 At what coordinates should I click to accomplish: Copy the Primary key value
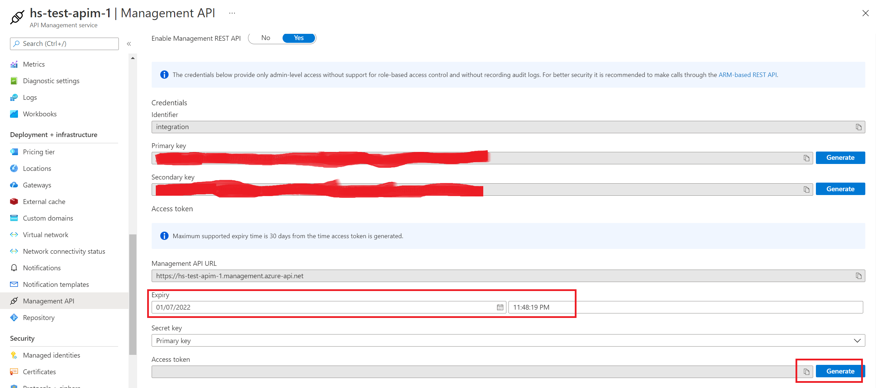click(x=806, y=158)
